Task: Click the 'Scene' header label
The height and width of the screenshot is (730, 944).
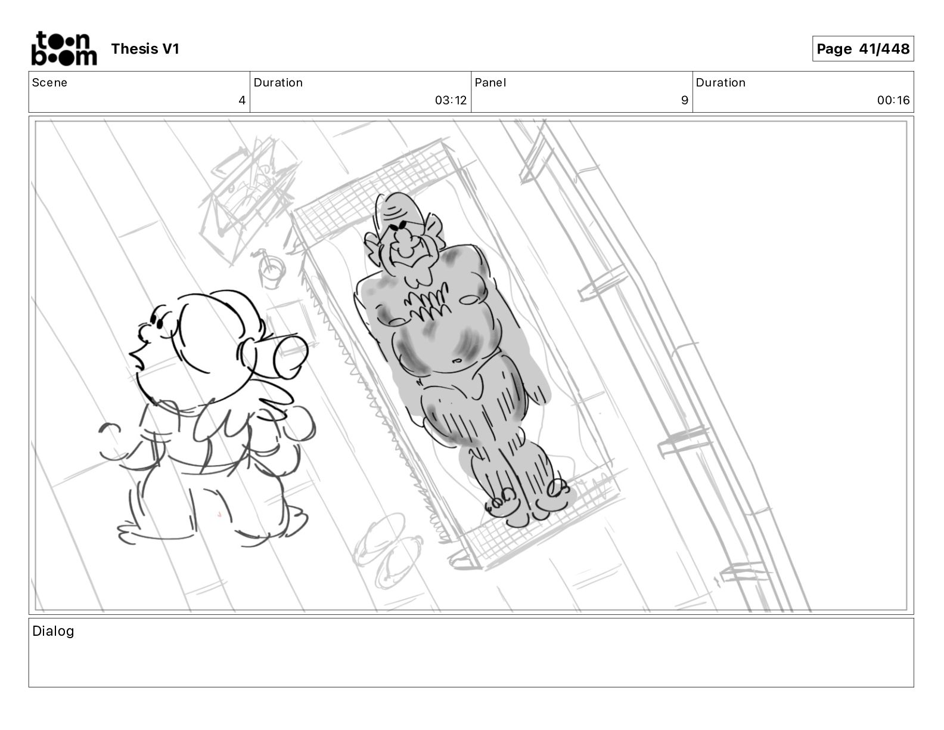Action: click(x=49, y=83)
